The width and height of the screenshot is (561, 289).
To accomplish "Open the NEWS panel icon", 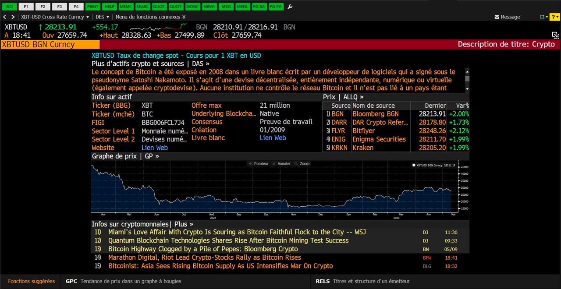I will coord(209,7).
